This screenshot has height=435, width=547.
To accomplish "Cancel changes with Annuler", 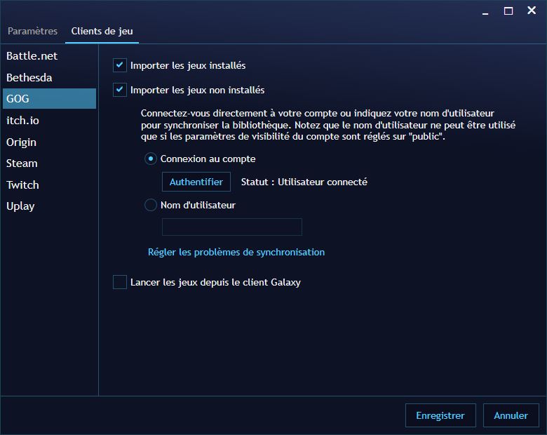I will pyautogui.click(x=511, y=415).
